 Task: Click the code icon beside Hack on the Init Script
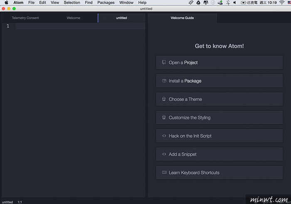tap(164, 136)
